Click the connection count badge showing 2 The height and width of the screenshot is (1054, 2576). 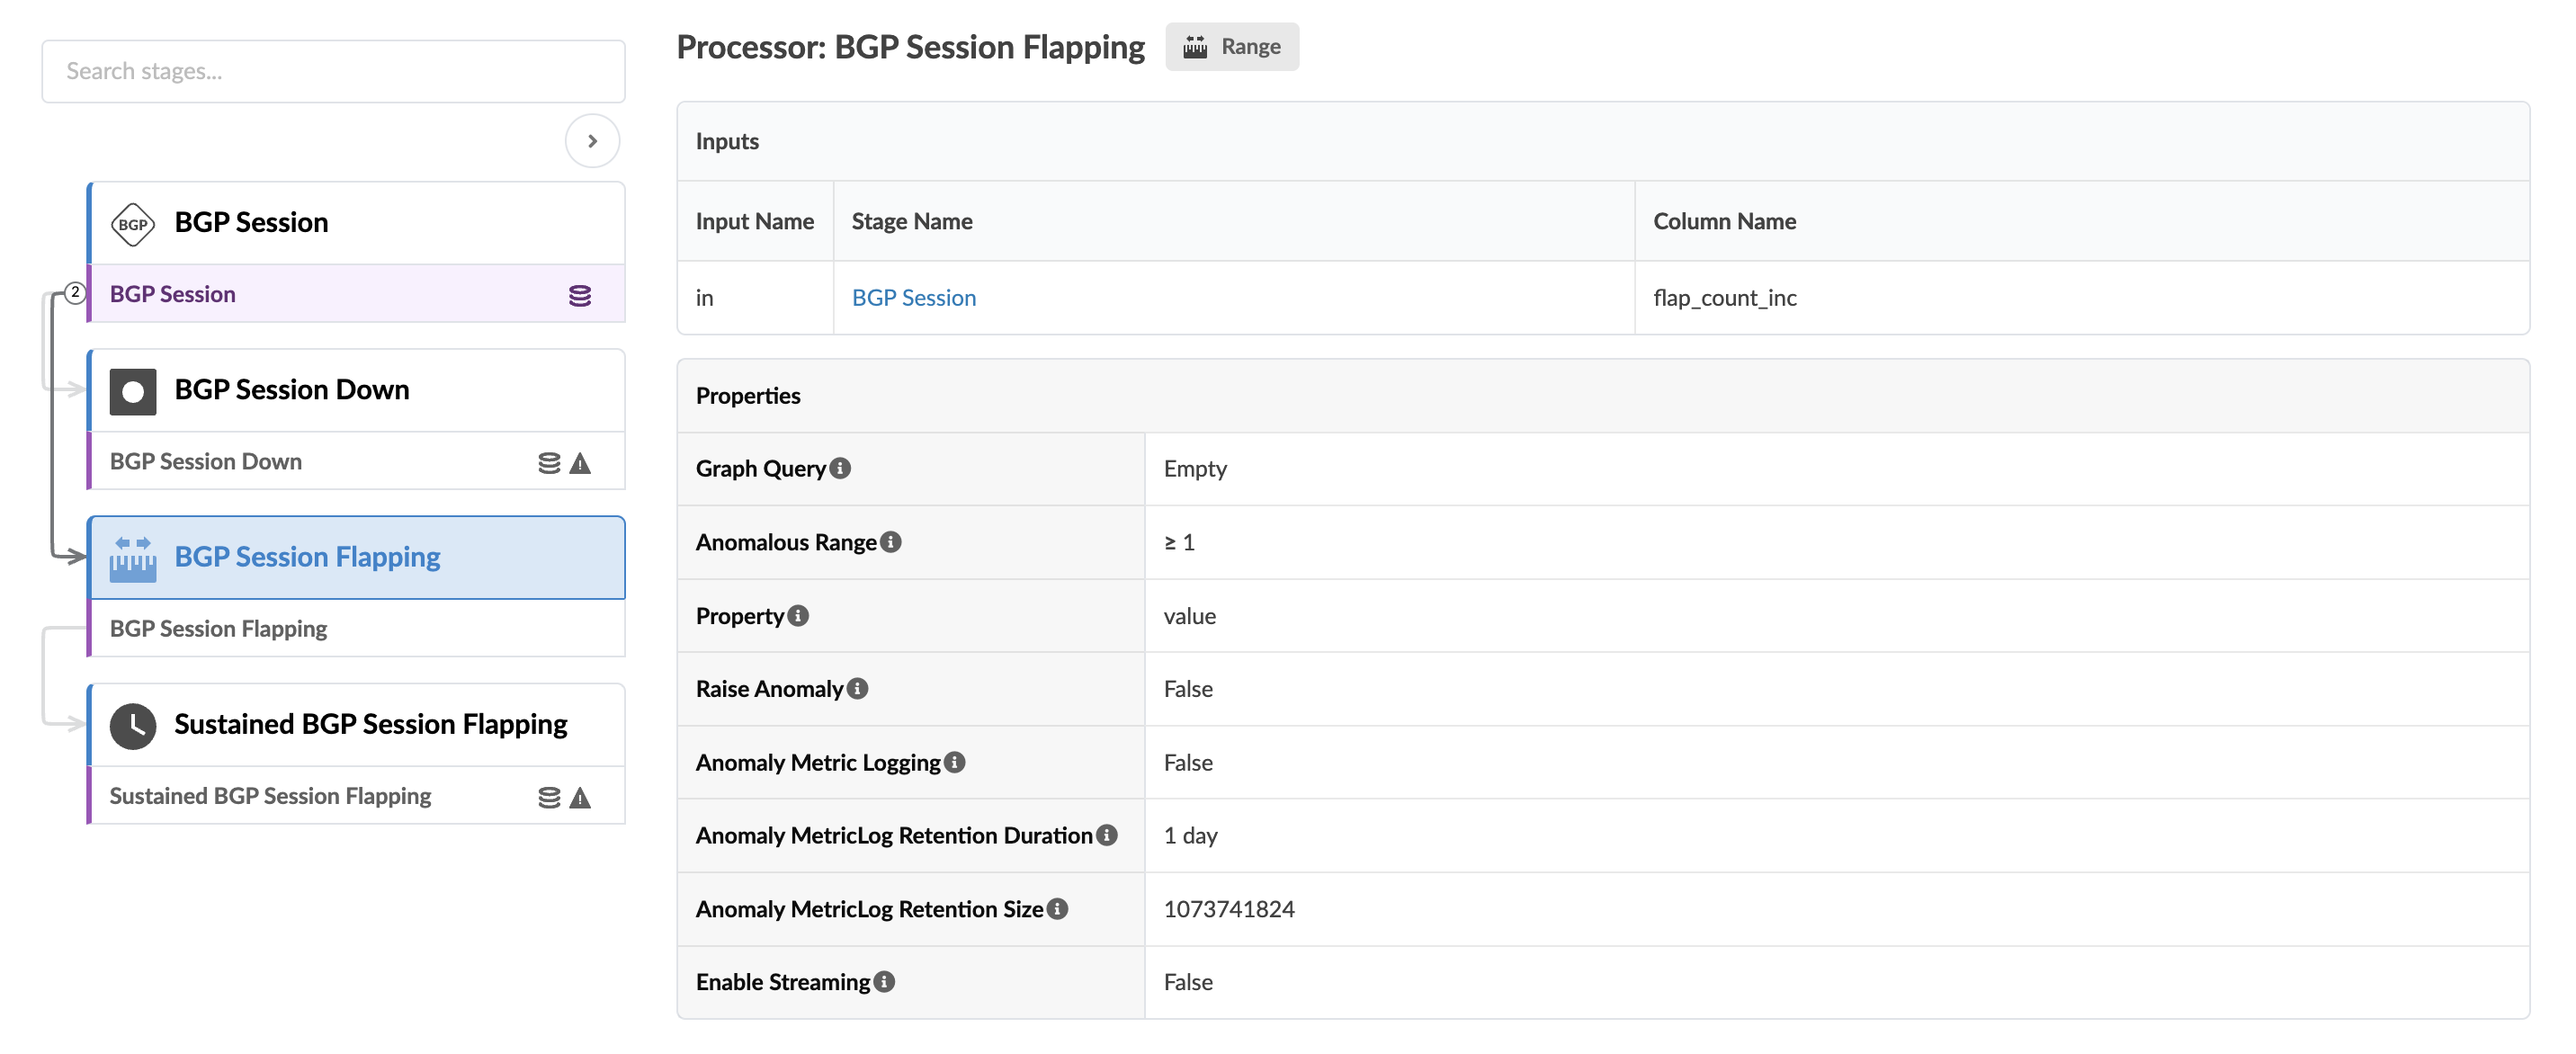click(75, 293)
